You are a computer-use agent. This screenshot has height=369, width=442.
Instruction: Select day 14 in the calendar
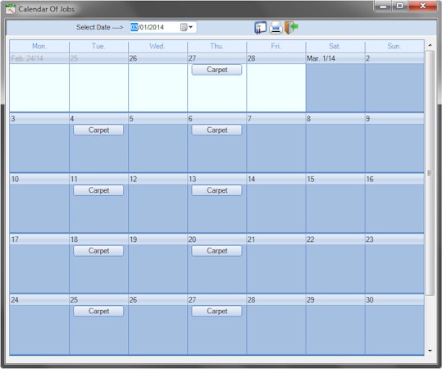[276, 203]
